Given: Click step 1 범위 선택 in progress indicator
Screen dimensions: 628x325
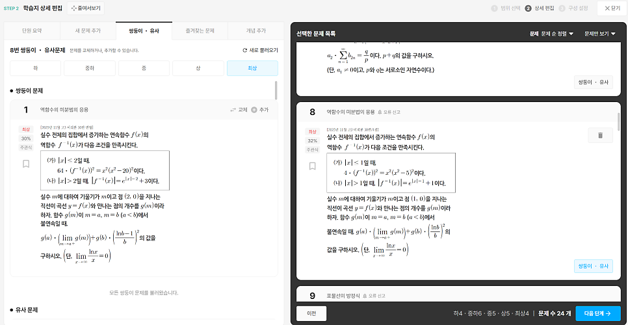Looking at the screenshot, I should click(x=504, y=8).
